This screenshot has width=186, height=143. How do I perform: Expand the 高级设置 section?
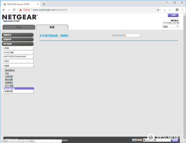coord(18,91)
